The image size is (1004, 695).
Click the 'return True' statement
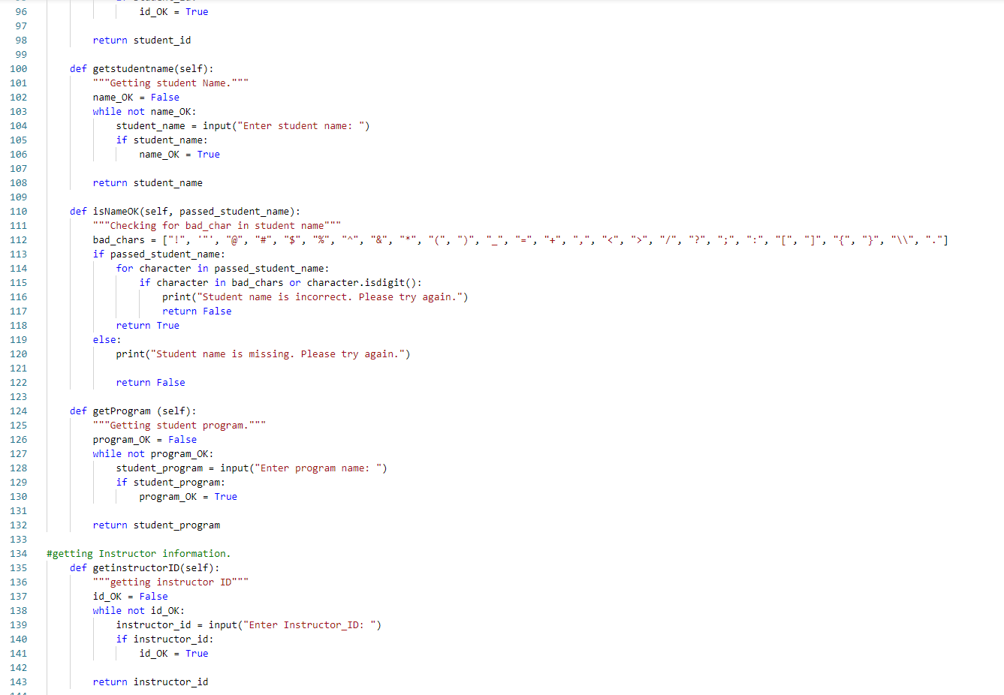148,326
